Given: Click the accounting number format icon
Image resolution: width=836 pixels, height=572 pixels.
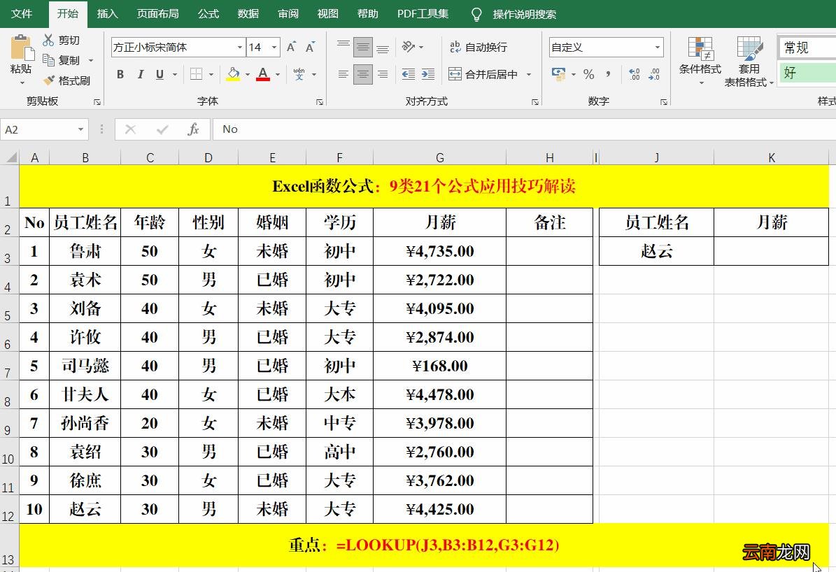Looking at the screenshot, I should [559, 74].
